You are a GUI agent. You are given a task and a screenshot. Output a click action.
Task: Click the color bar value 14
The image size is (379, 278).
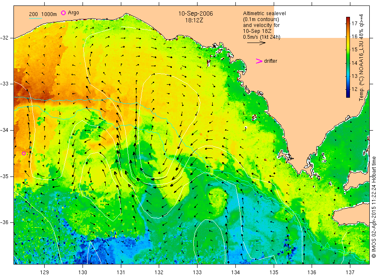click(354, 63)
